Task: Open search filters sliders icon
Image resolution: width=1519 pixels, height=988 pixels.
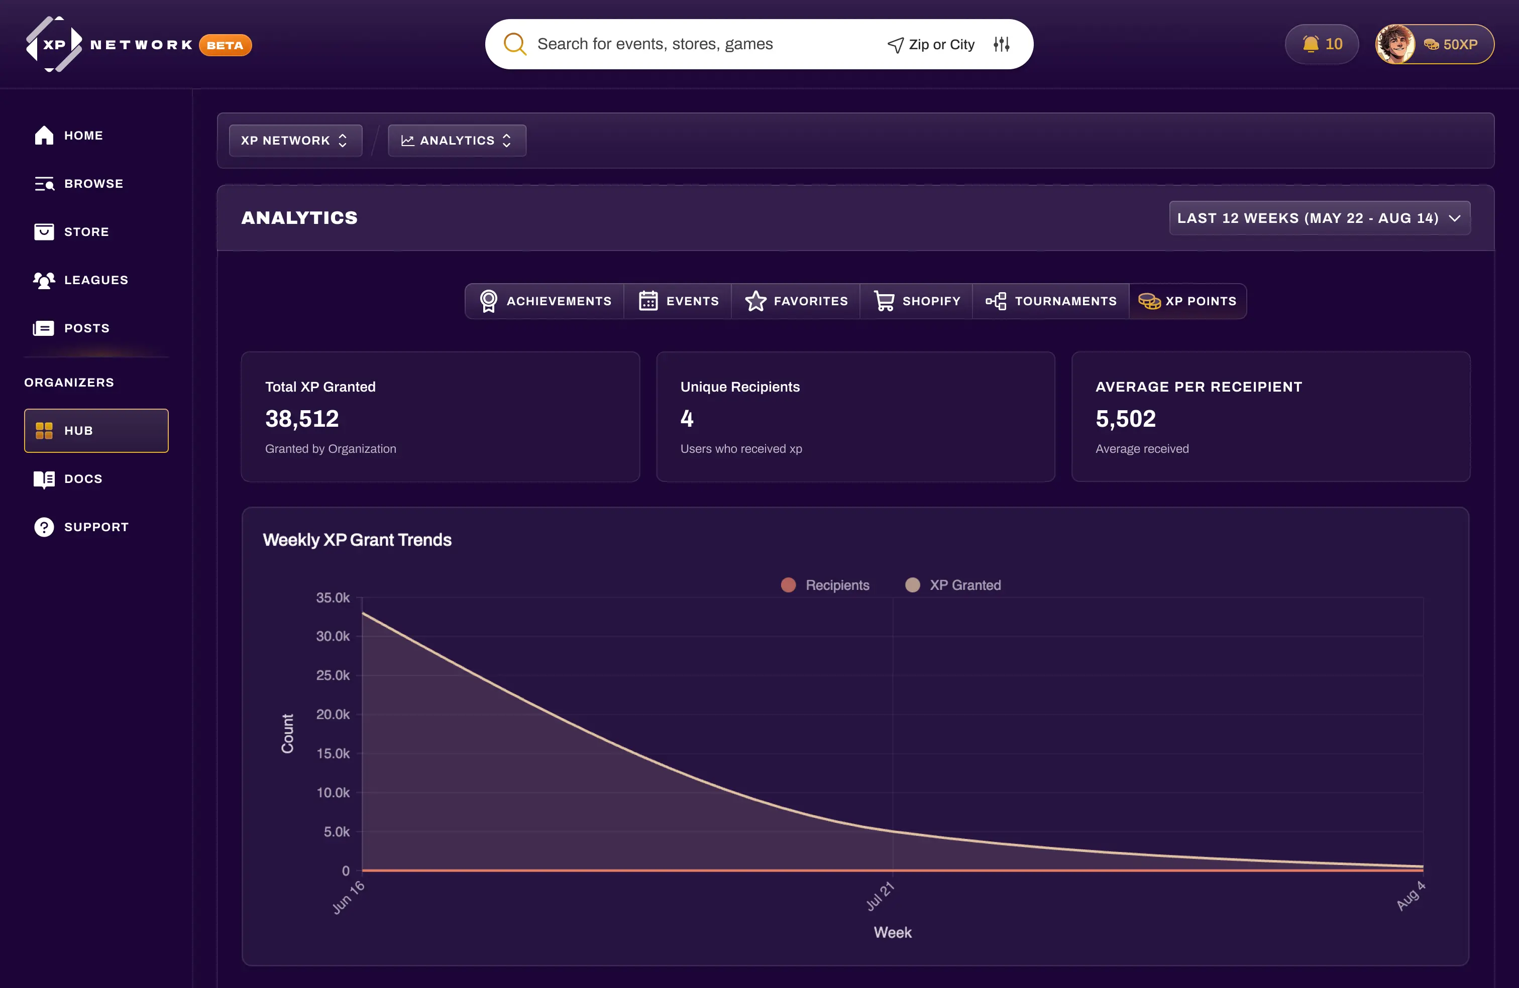Action: click(x=1001, y=43)
